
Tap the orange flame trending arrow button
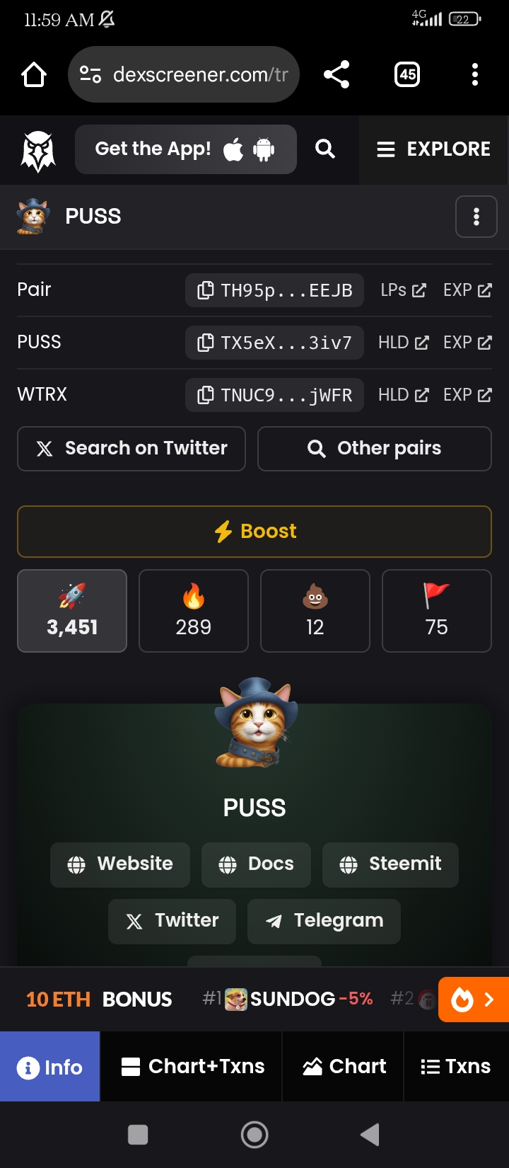[474, 1000]
